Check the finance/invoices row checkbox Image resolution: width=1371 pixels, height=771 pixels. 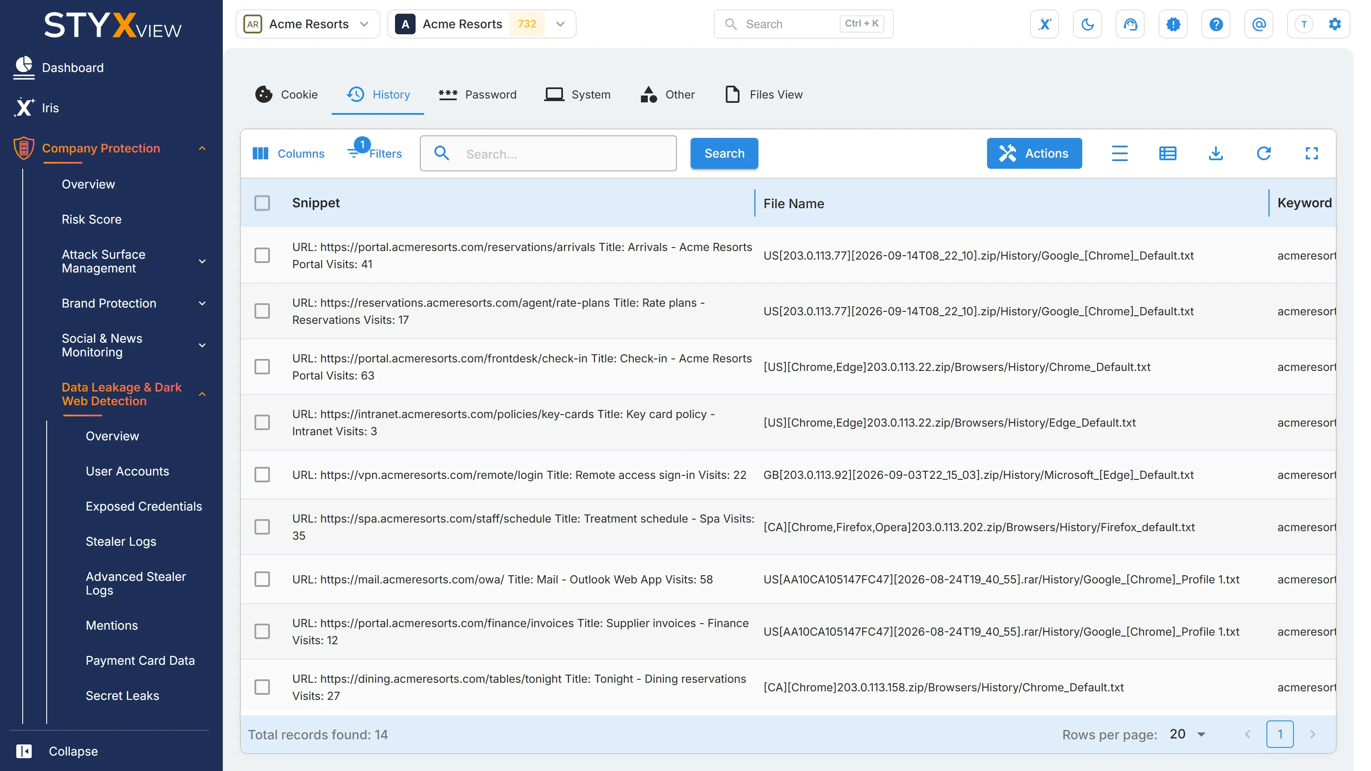coord(262,631)
